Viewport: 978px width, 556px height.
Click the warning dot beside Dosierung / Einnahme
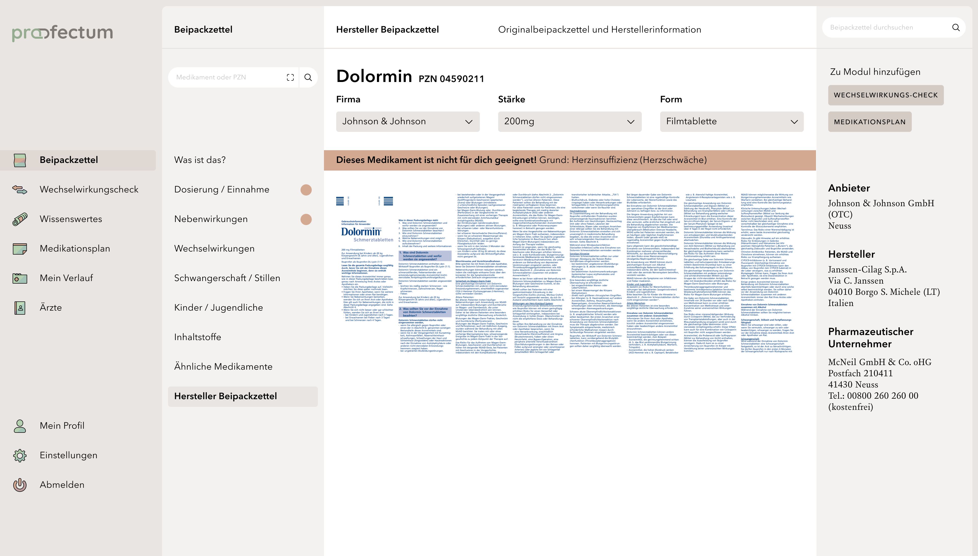tap(306, 190)
